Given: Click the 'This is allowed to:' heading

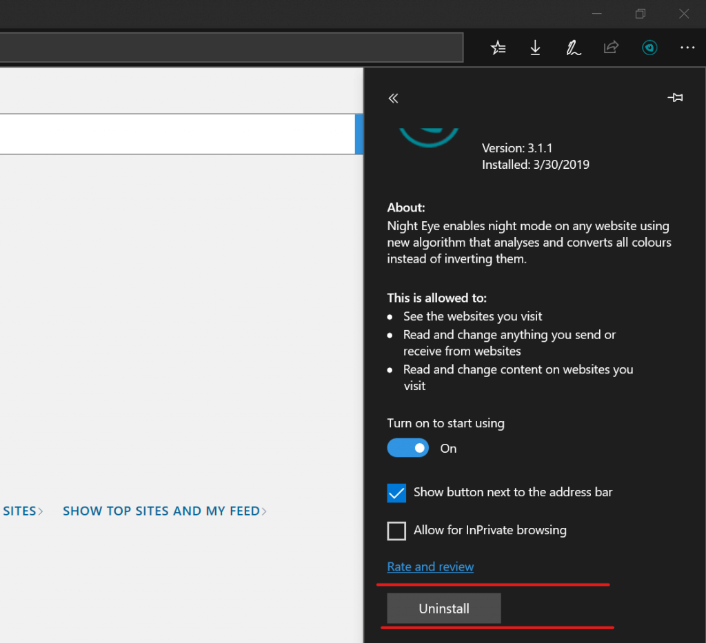Looking at the screenshot, I should pos(436,298).
